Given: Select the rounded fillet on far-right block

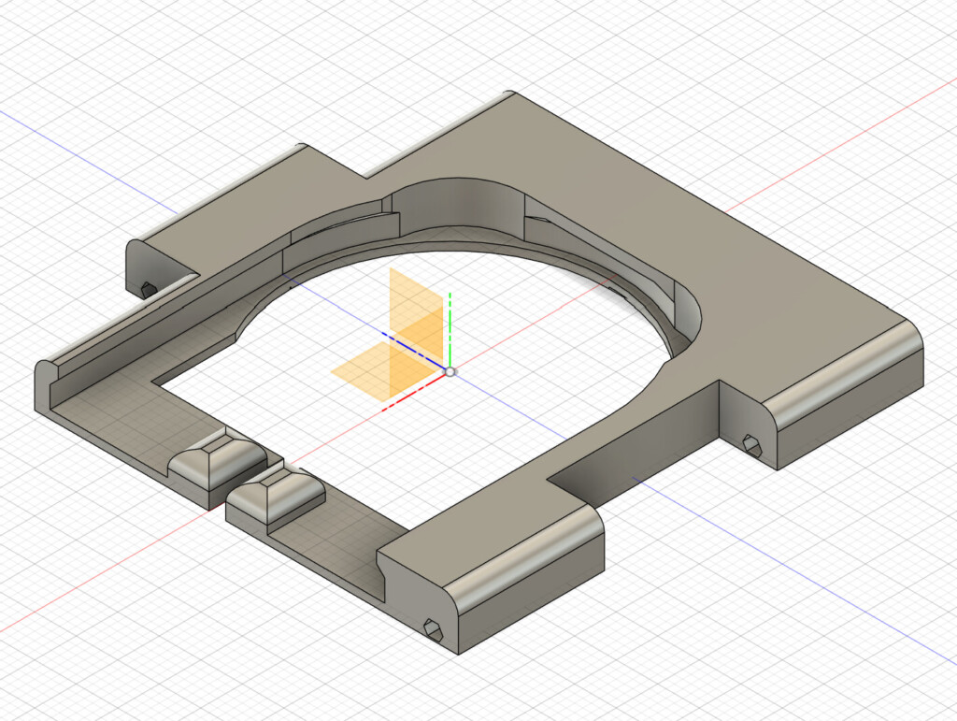Looking at the screenshot, I should coord(845,375).
